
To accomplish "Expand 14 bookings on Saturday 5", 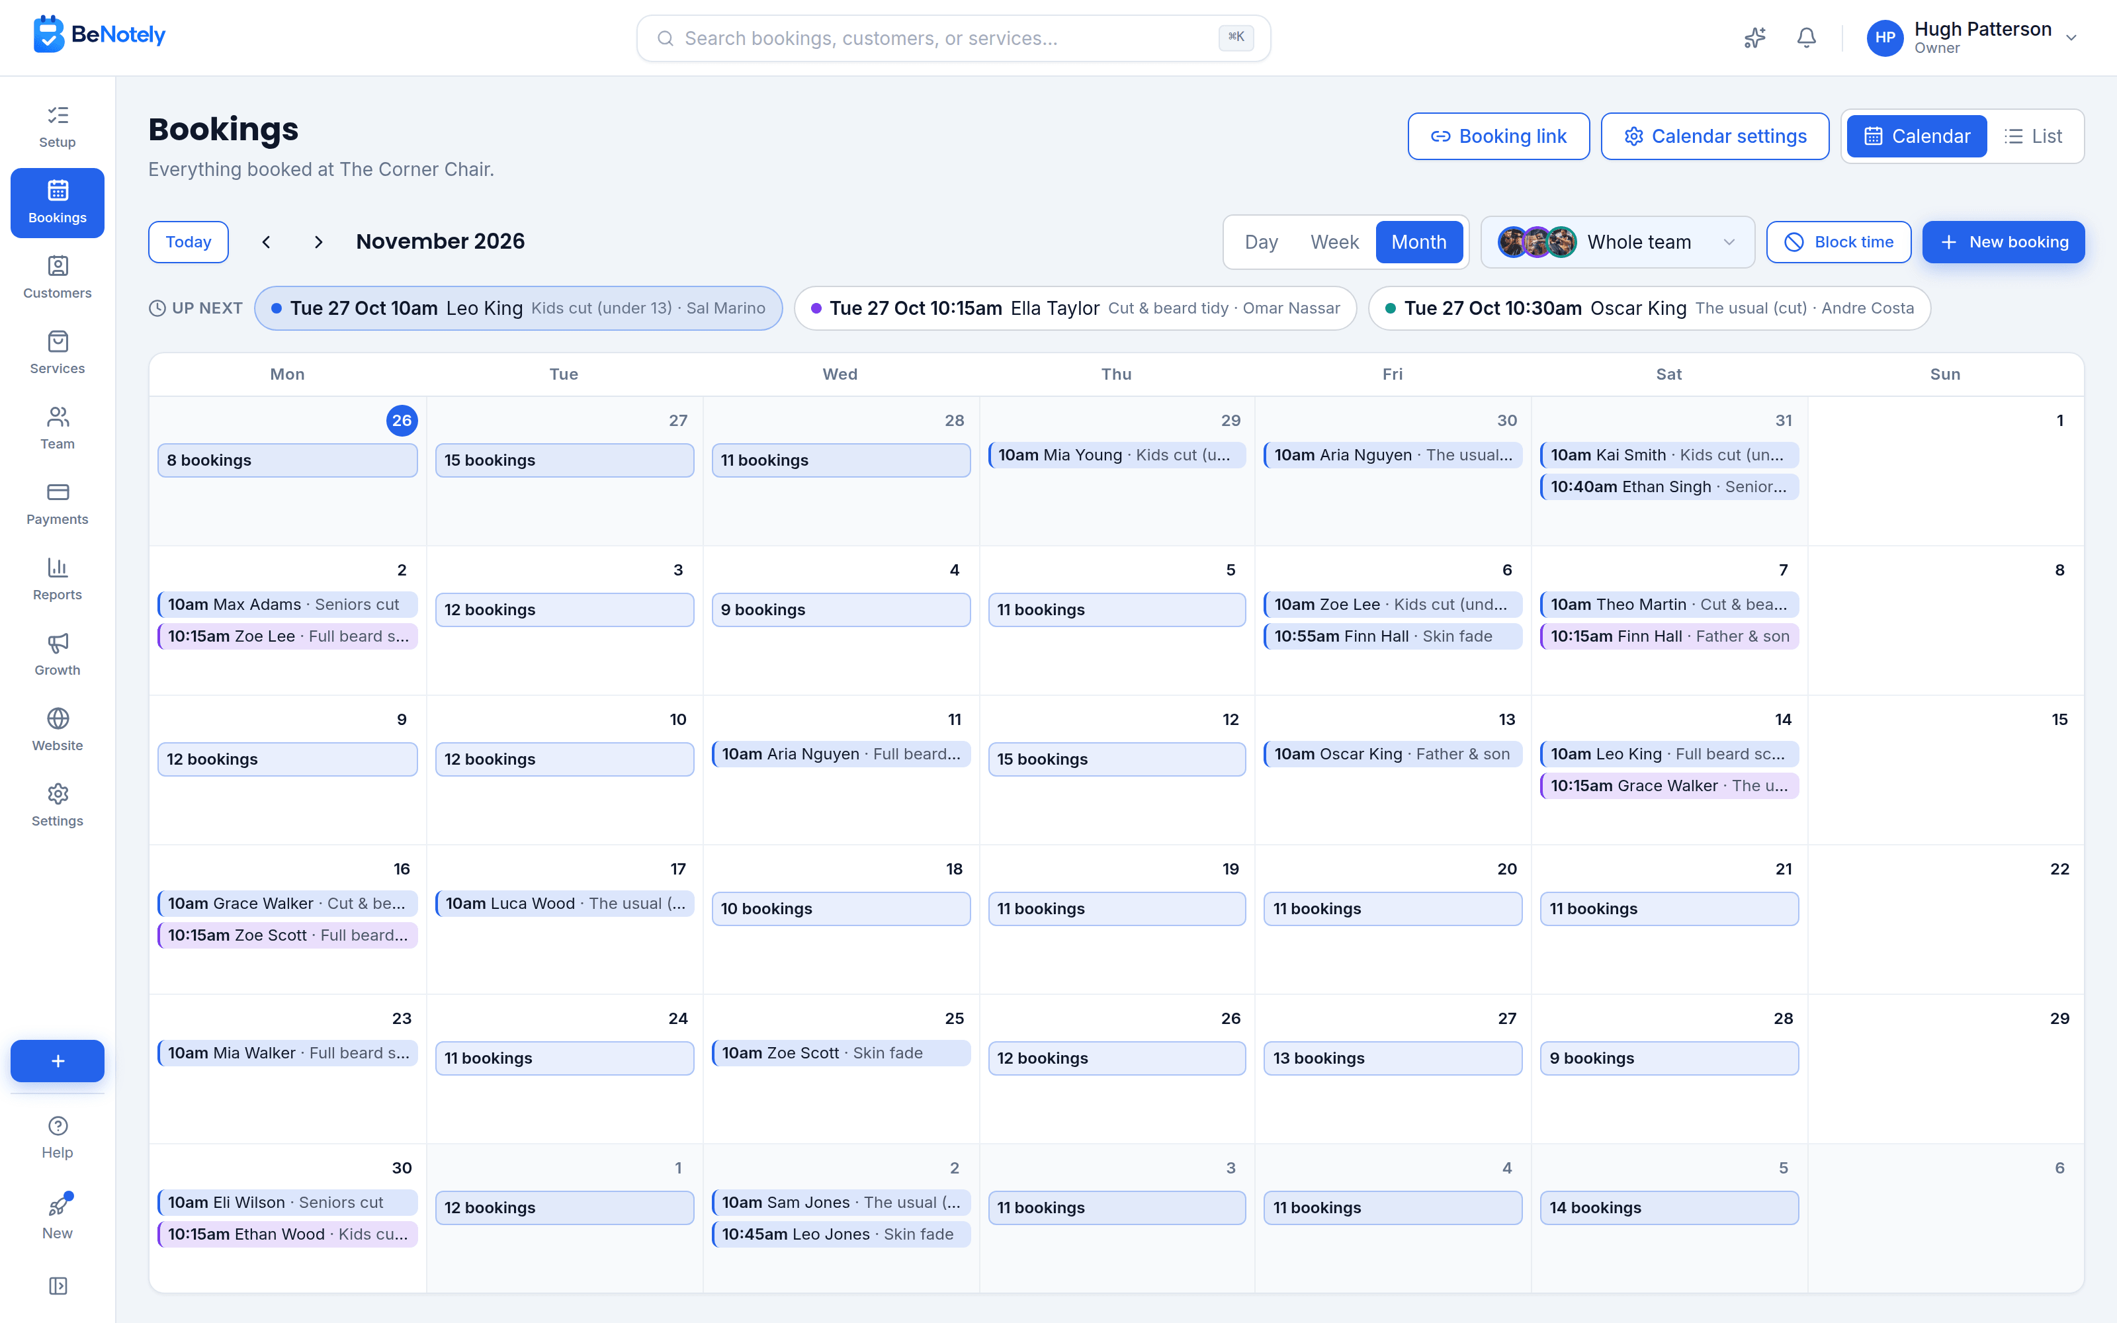I will (x=1669, y=1207).
